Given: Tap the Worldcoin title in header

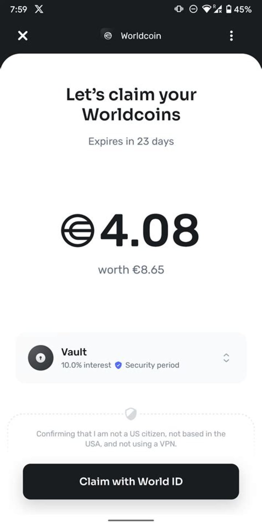Looking at the screenshot, I should pos(141,36).
